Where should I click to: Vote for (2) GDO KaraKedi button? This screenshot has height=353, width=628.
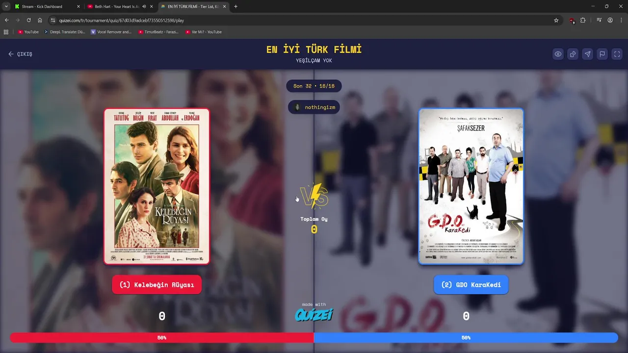471,285
